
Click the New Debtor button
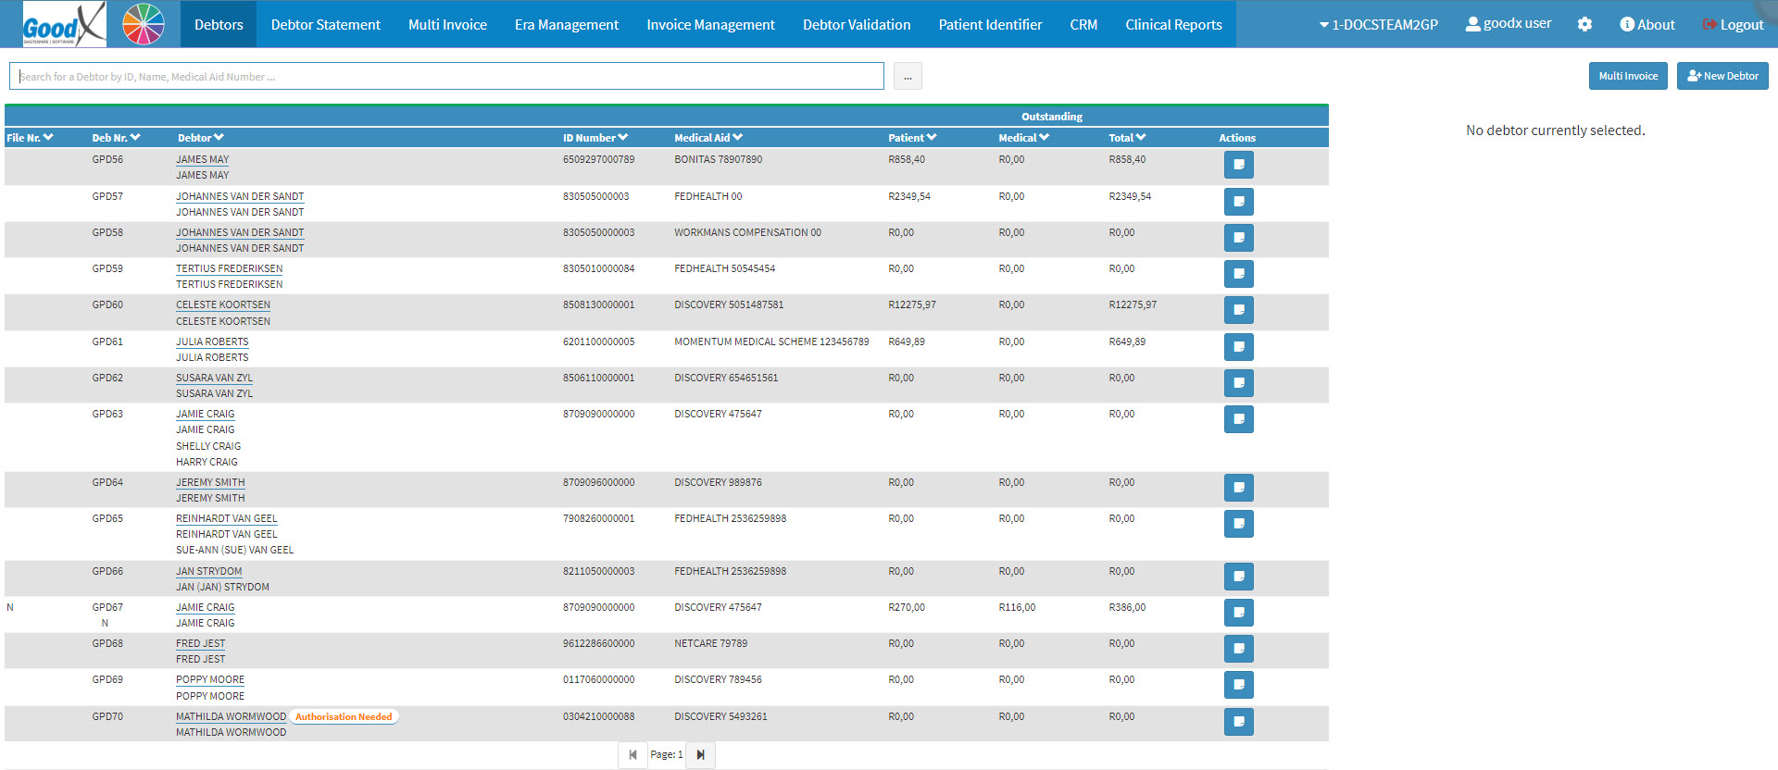(x=1722, y=76)
